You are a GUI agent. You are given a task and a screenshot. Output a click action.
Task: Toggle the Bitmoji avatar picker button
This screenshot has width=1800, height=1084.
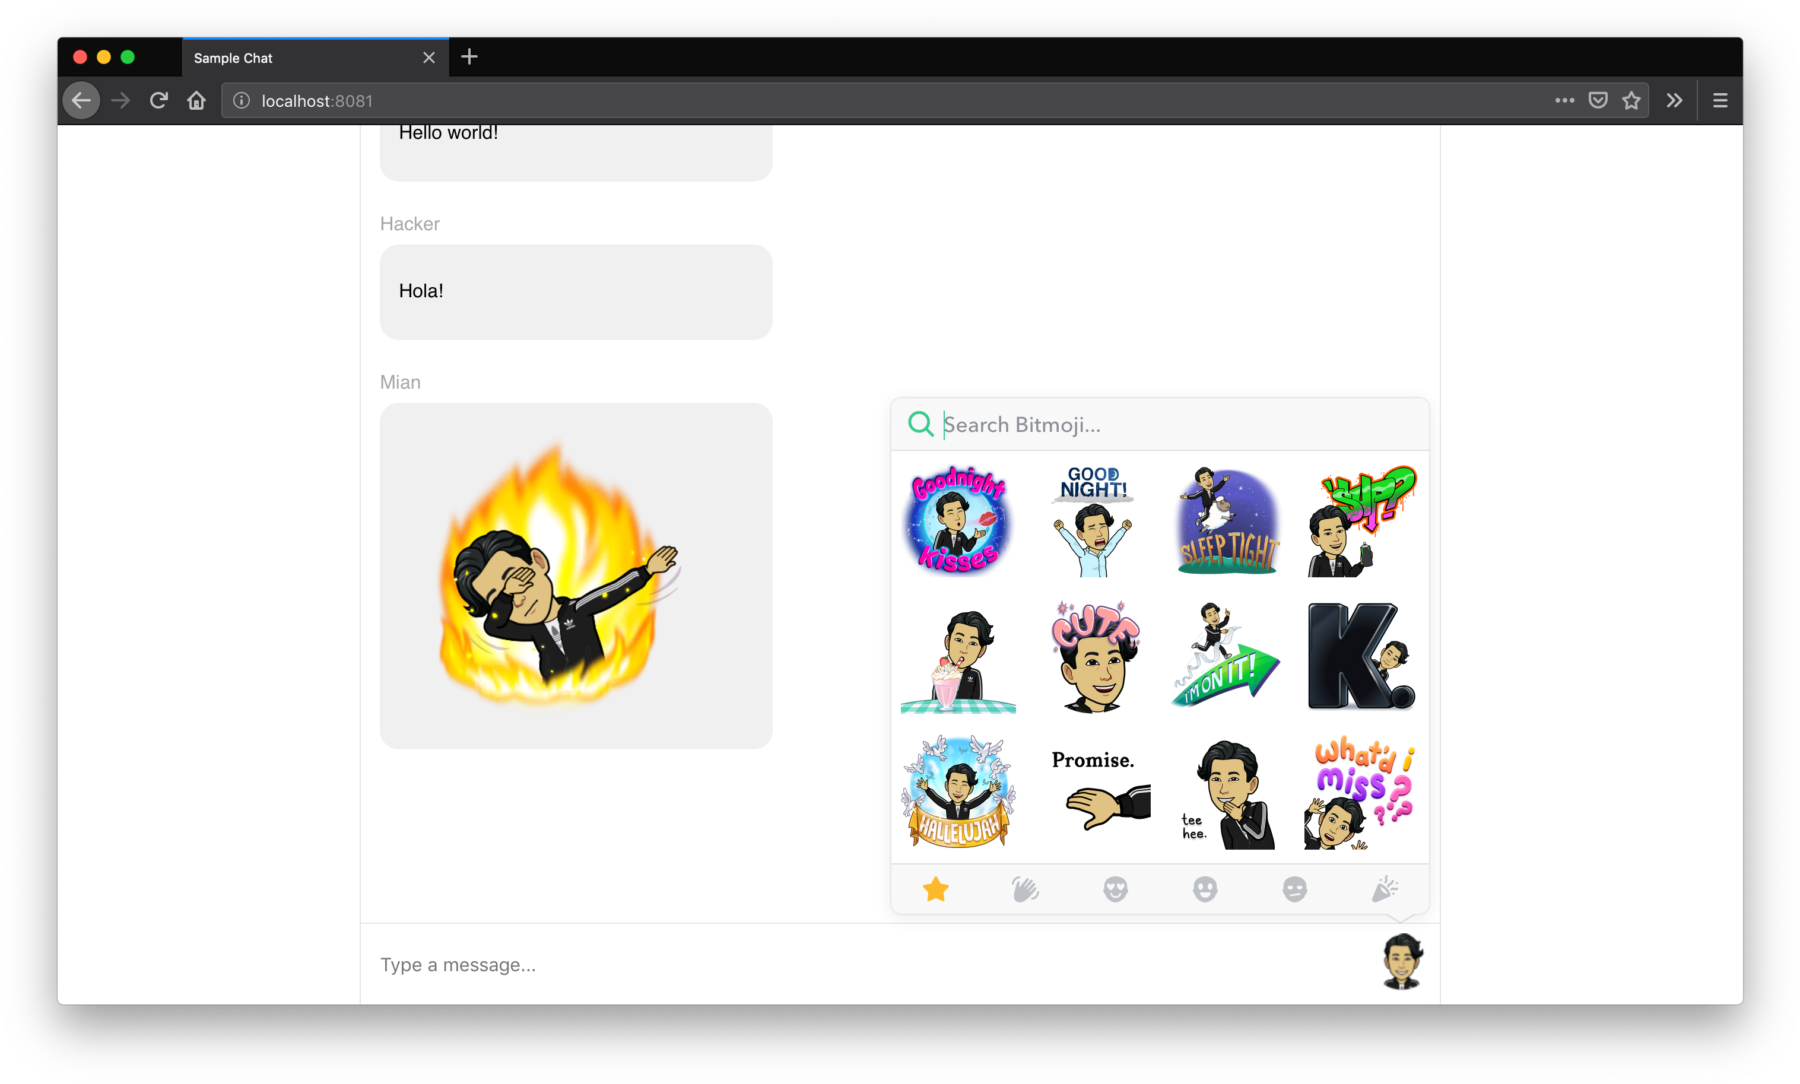click(x=1402, y=961)
